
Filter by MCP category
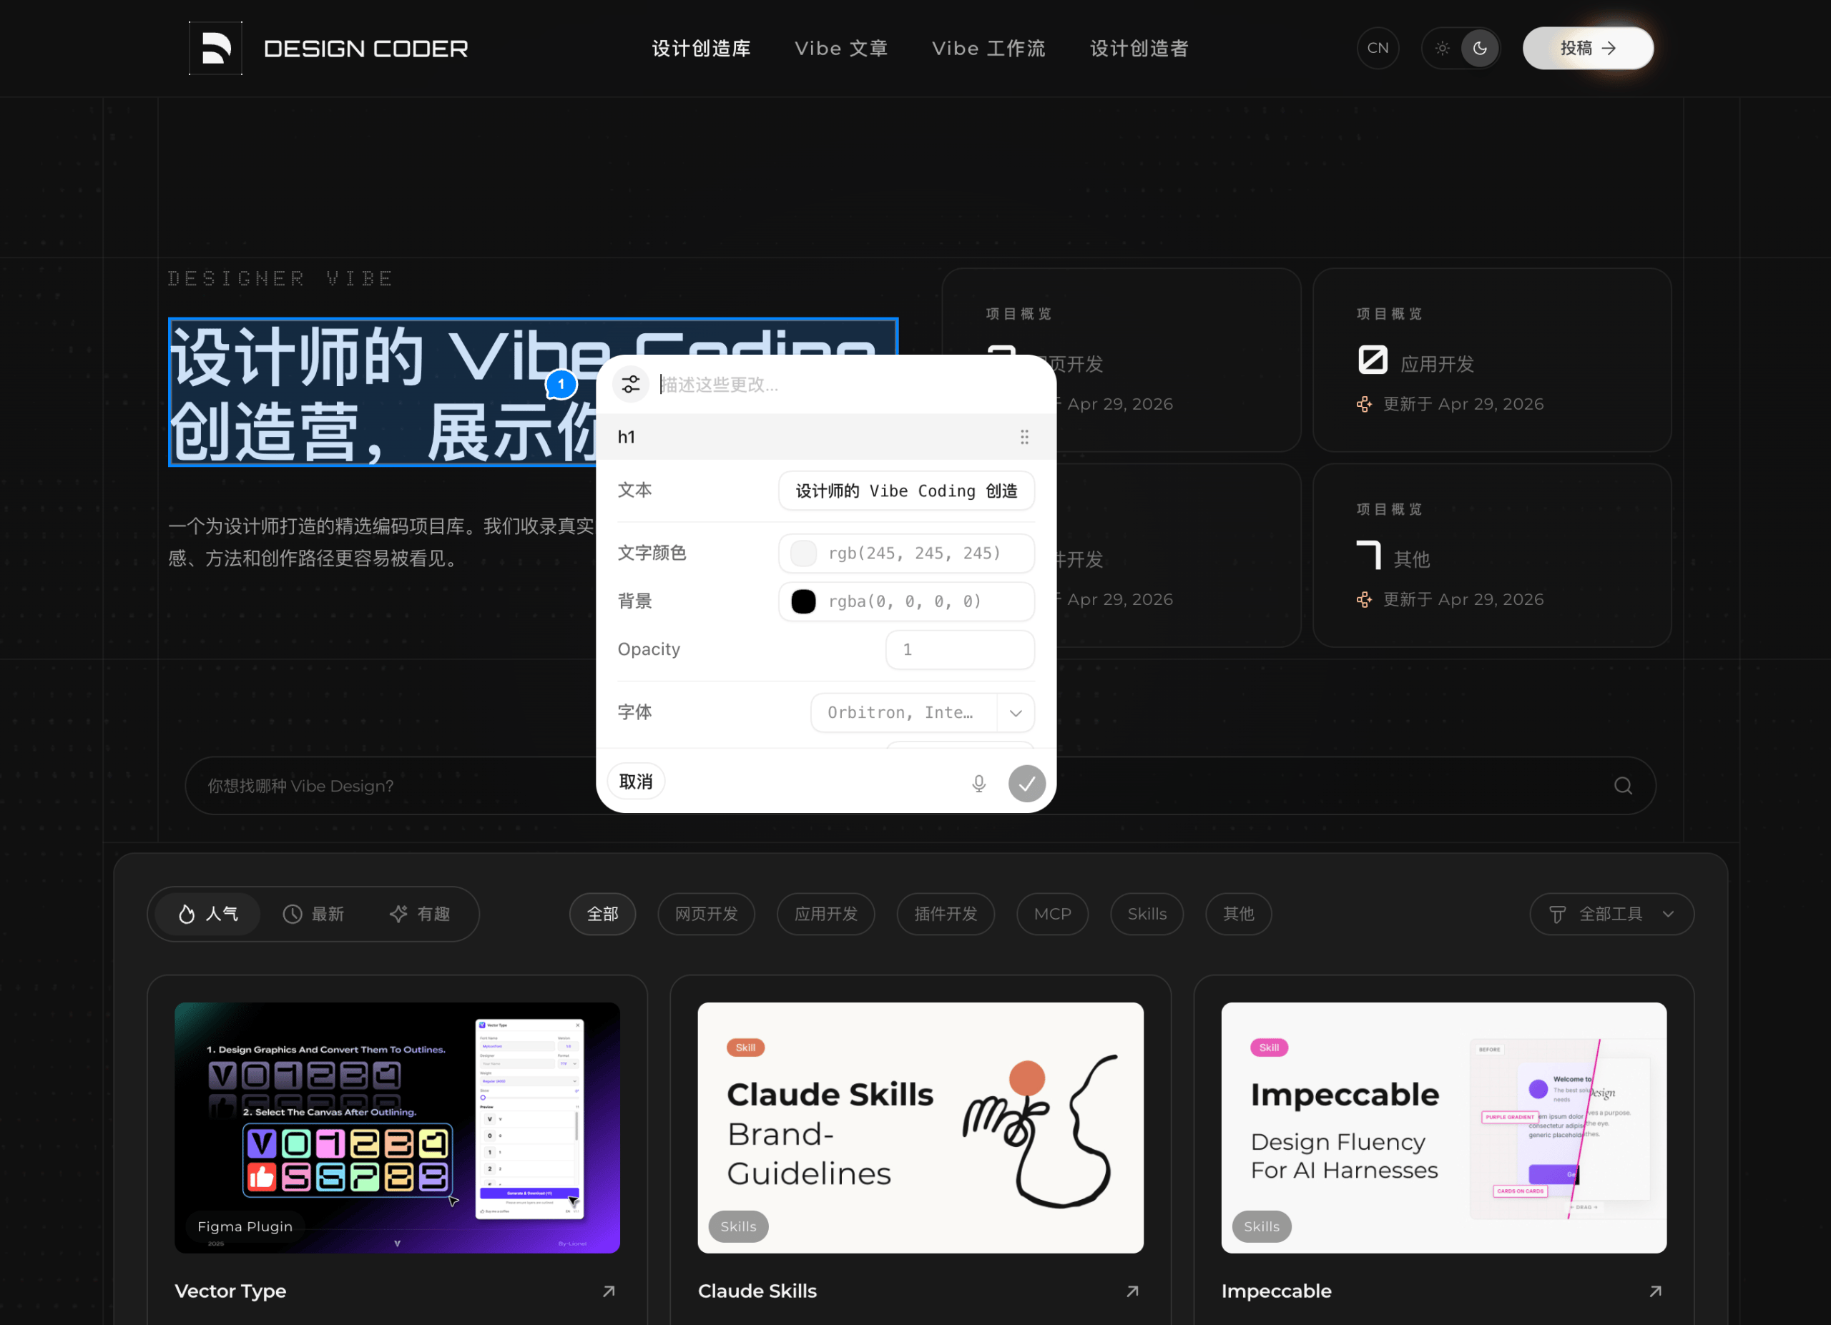pos(1053,913)
